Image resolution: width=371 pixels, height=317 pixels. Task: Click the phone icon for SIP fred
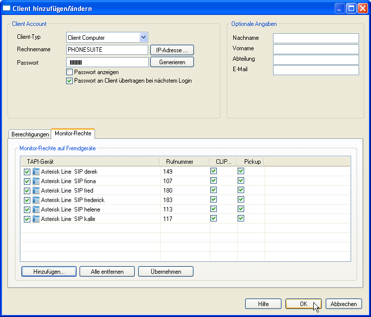36,190
